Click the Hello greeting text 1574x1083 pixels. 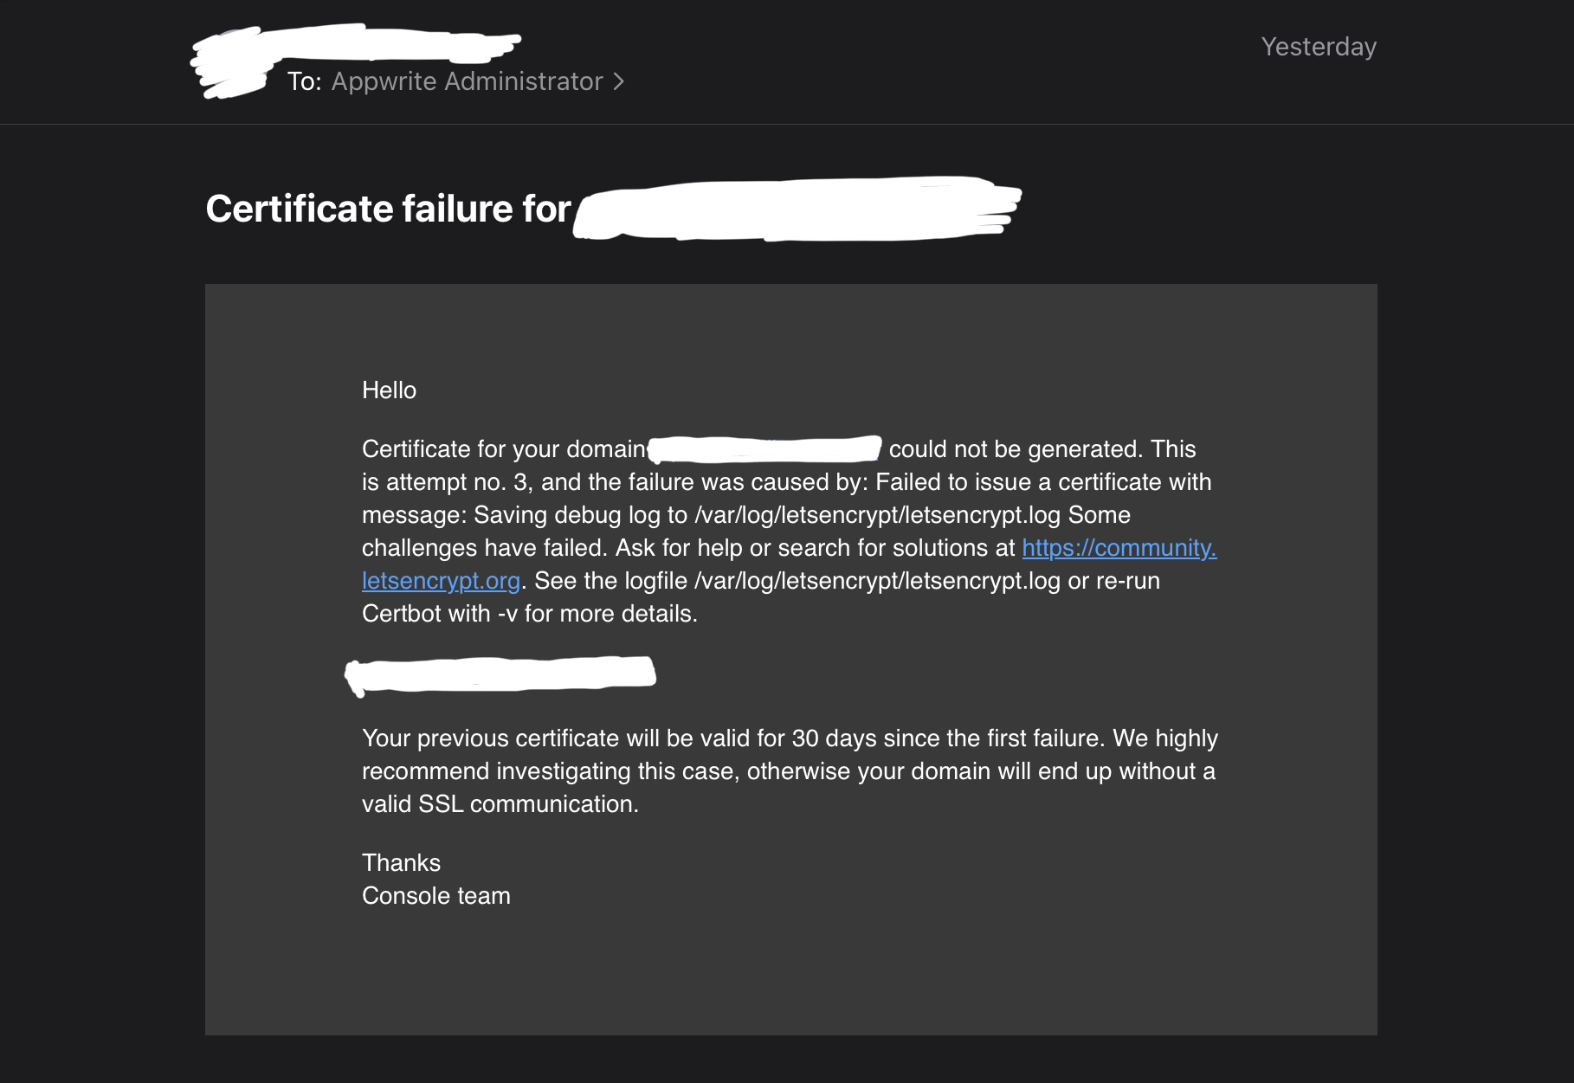tap(389, 390)
